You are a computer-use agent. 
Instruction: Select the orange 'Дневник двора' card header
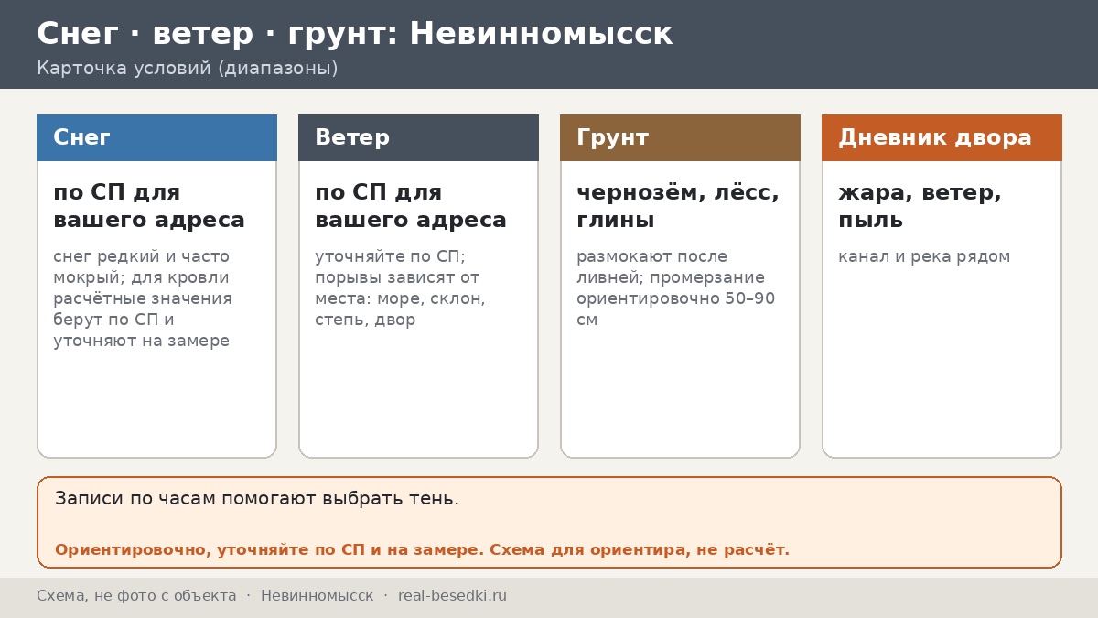click(x=942, y=137)
